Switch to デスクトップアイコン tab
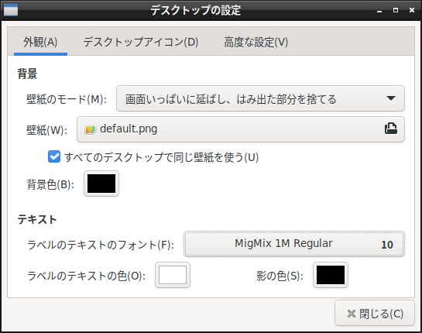Screen dimensions: 422x333 (141, 42)
